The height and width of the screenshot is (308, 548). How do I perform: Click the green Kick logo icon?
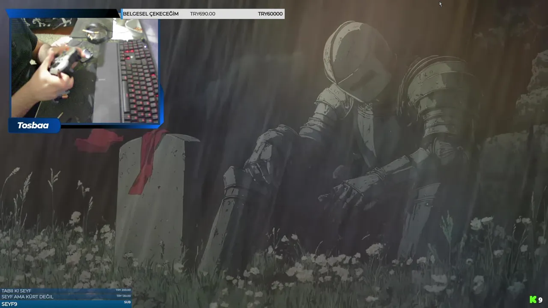coord(533,300)
